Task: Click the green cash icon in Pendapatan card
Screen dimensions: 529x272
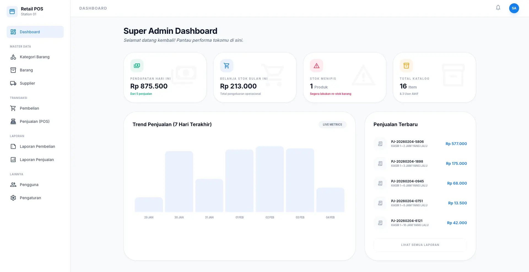Action: [x=137, y=66]
